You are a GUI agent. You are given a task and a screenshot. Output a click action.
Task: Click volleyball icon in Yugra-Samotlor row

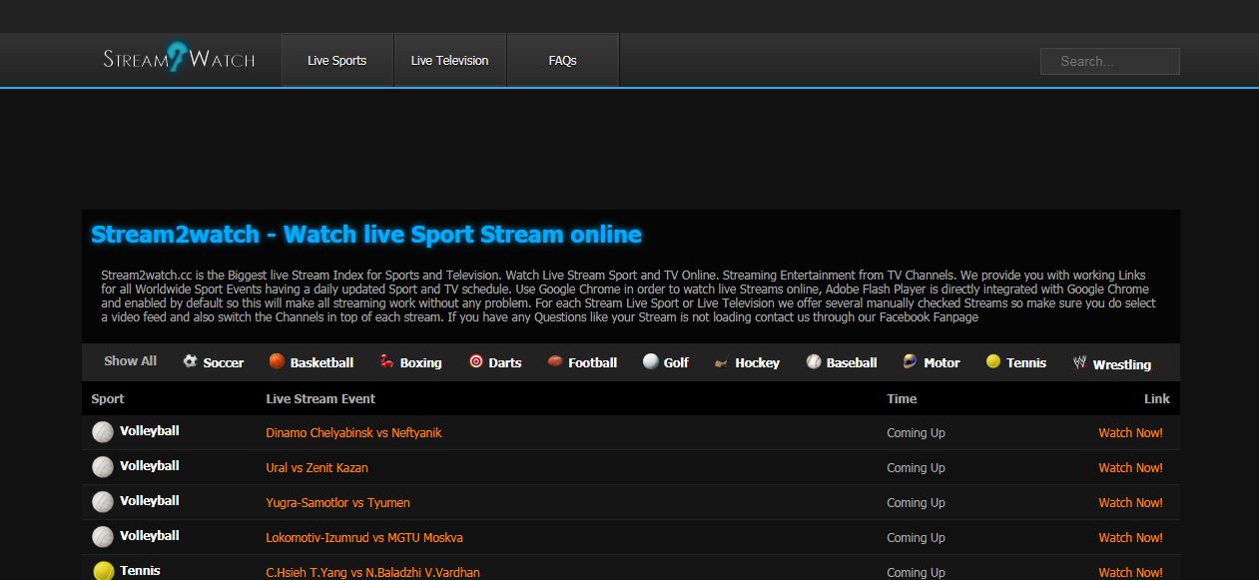click(x=103, y=502)
